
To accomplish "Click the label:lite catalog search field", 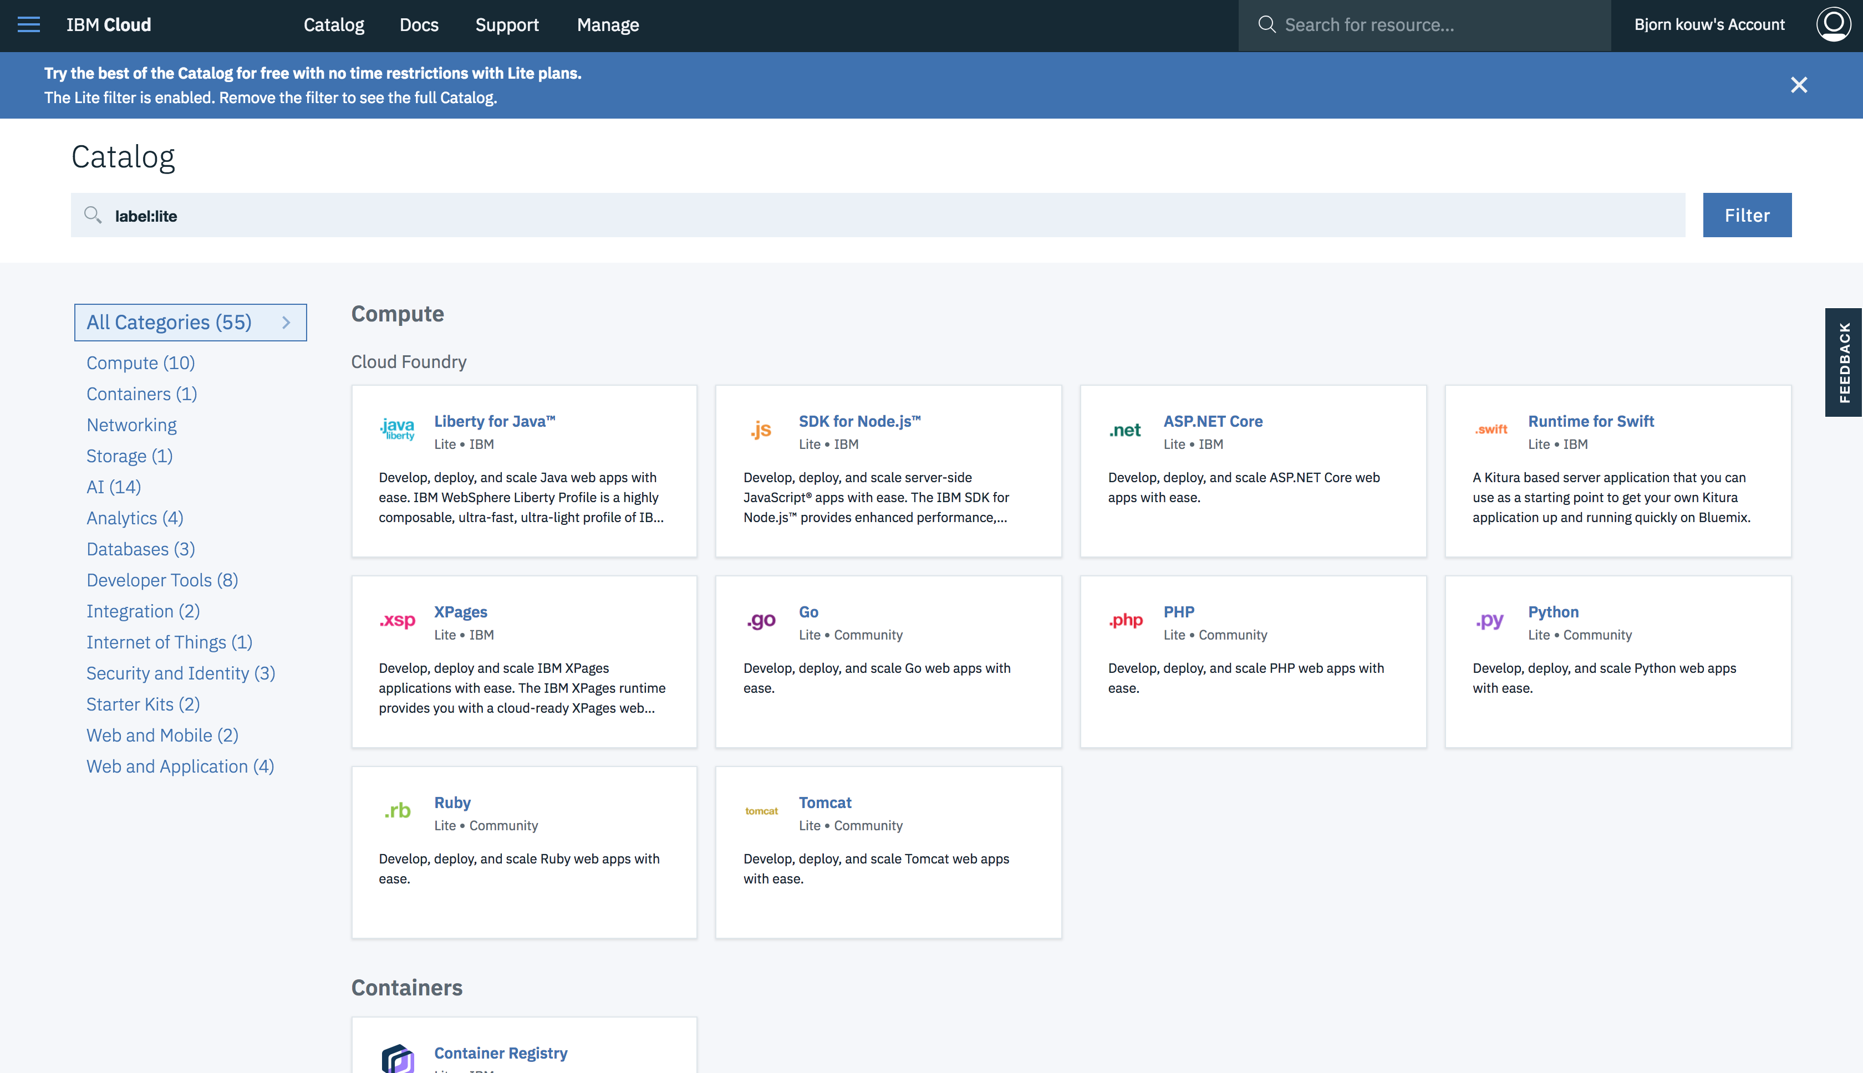I will pyautogui.click(x=877, y=216).
